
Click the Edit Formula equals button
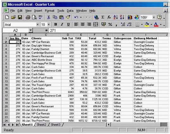46,30
